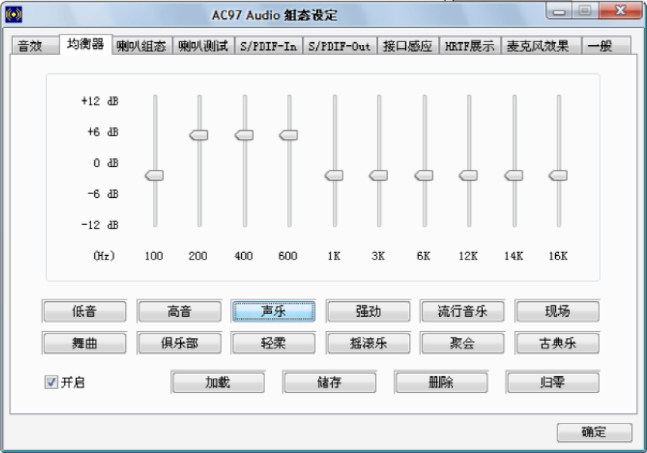Apply the 古典乐 preset
This screenshot has width=647, height=453.
[x=557, y=343]
